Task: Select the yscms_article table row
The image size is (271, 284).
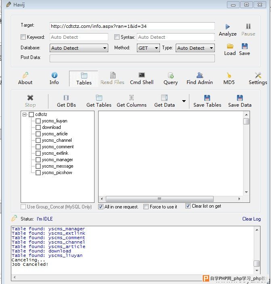Action: tap(55, 134)
